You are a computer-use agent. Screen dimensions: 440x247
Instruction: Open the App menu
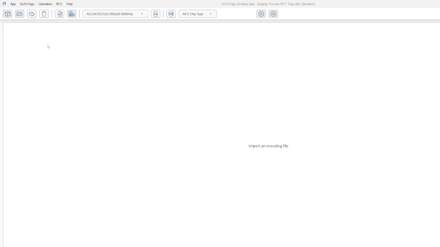(x=13, y=4)
